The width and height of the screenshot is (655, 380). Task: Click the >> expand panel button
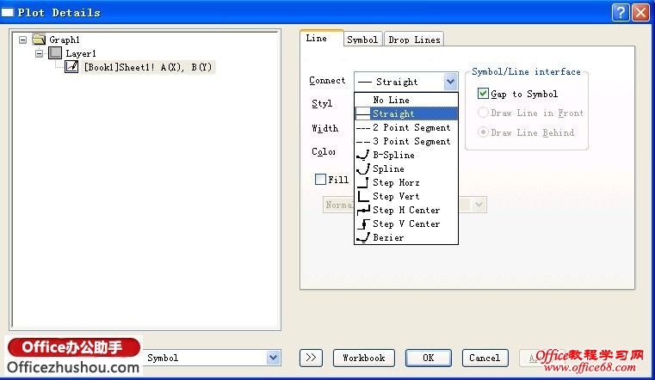tap(311, 358)
